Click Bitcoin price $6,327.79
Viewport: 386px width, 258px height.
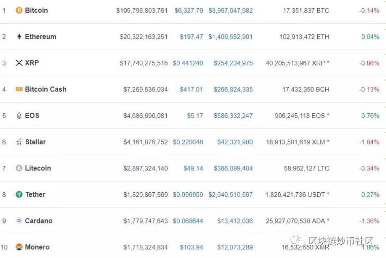point(188,10)
